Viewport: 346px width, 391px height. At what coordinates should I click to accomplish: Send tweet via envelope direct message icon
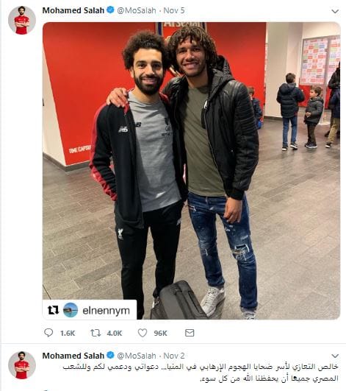(190, 333)
